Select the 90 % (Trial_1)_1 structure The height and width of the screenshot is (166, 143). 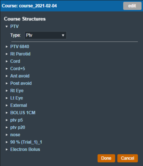26,142
